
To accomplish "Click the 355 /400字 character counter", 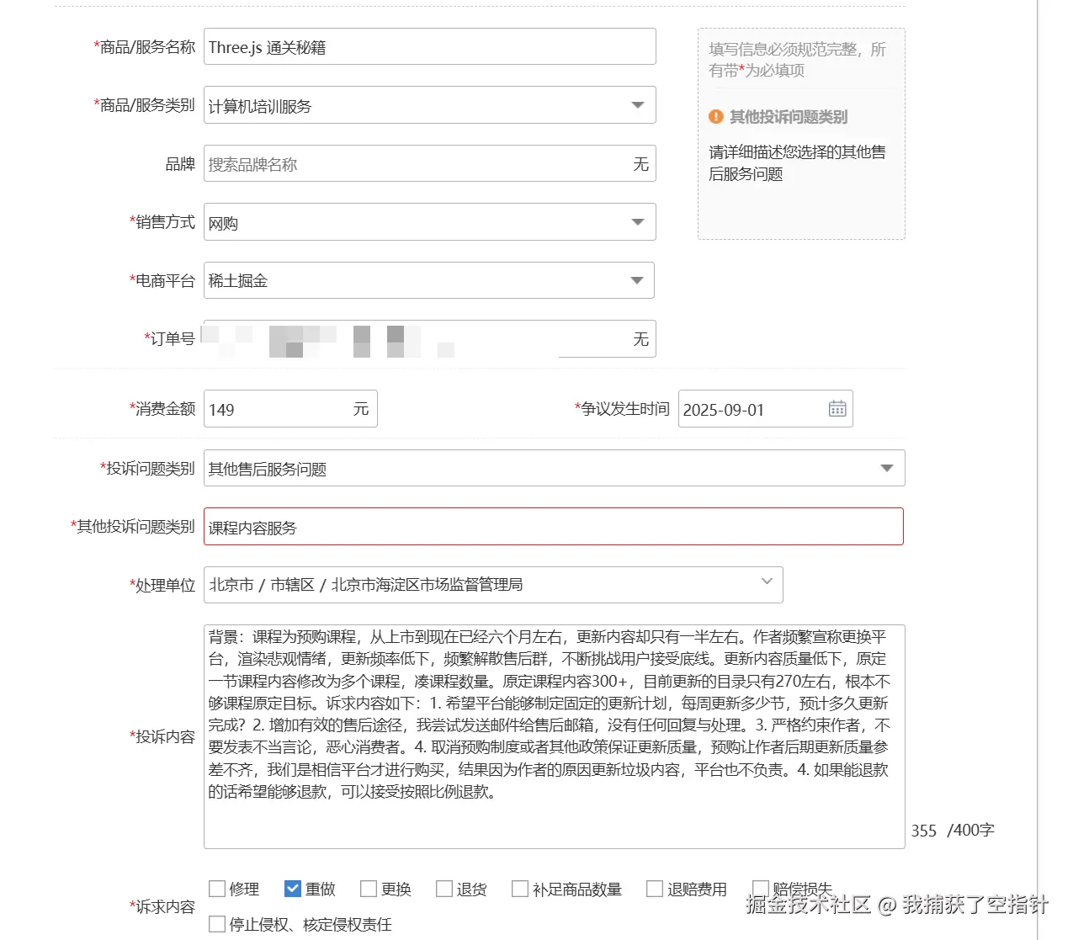I will pyautogui.click(x=953, y=831).
